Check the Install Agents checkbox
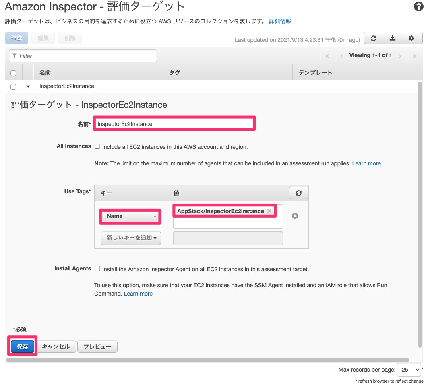Screen dimensions: 430x389 97,269
